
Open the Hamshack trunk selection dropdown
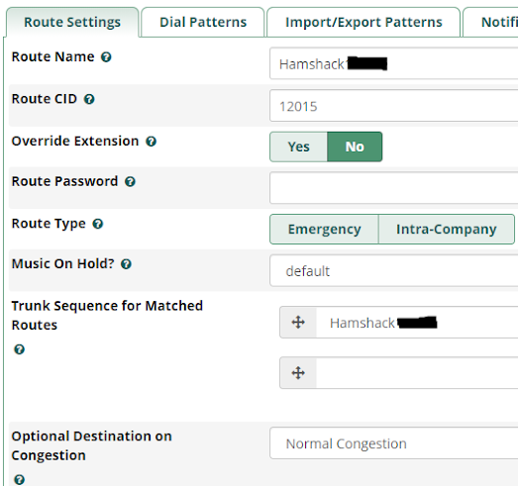417,323
